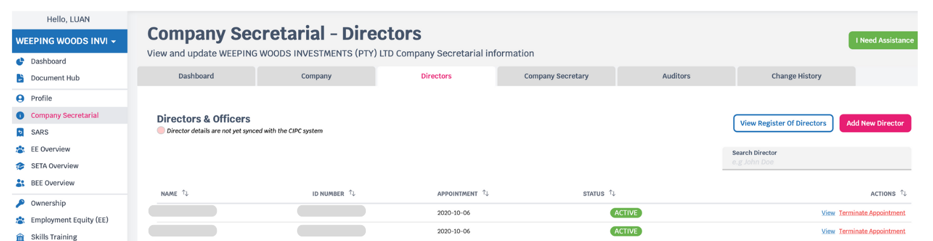Click the BEE Overview people icon
The image size is (933, 241).
20,183
